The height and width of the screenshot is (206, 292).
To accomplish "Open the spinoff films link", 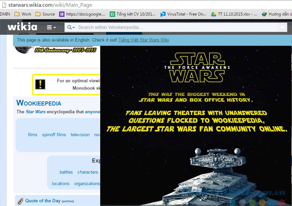I will pyautogui.click(x=54, y=135).
